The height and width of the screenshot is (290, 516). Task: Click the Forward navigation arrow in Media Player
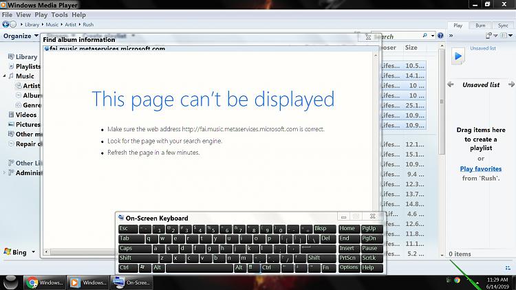13,24
